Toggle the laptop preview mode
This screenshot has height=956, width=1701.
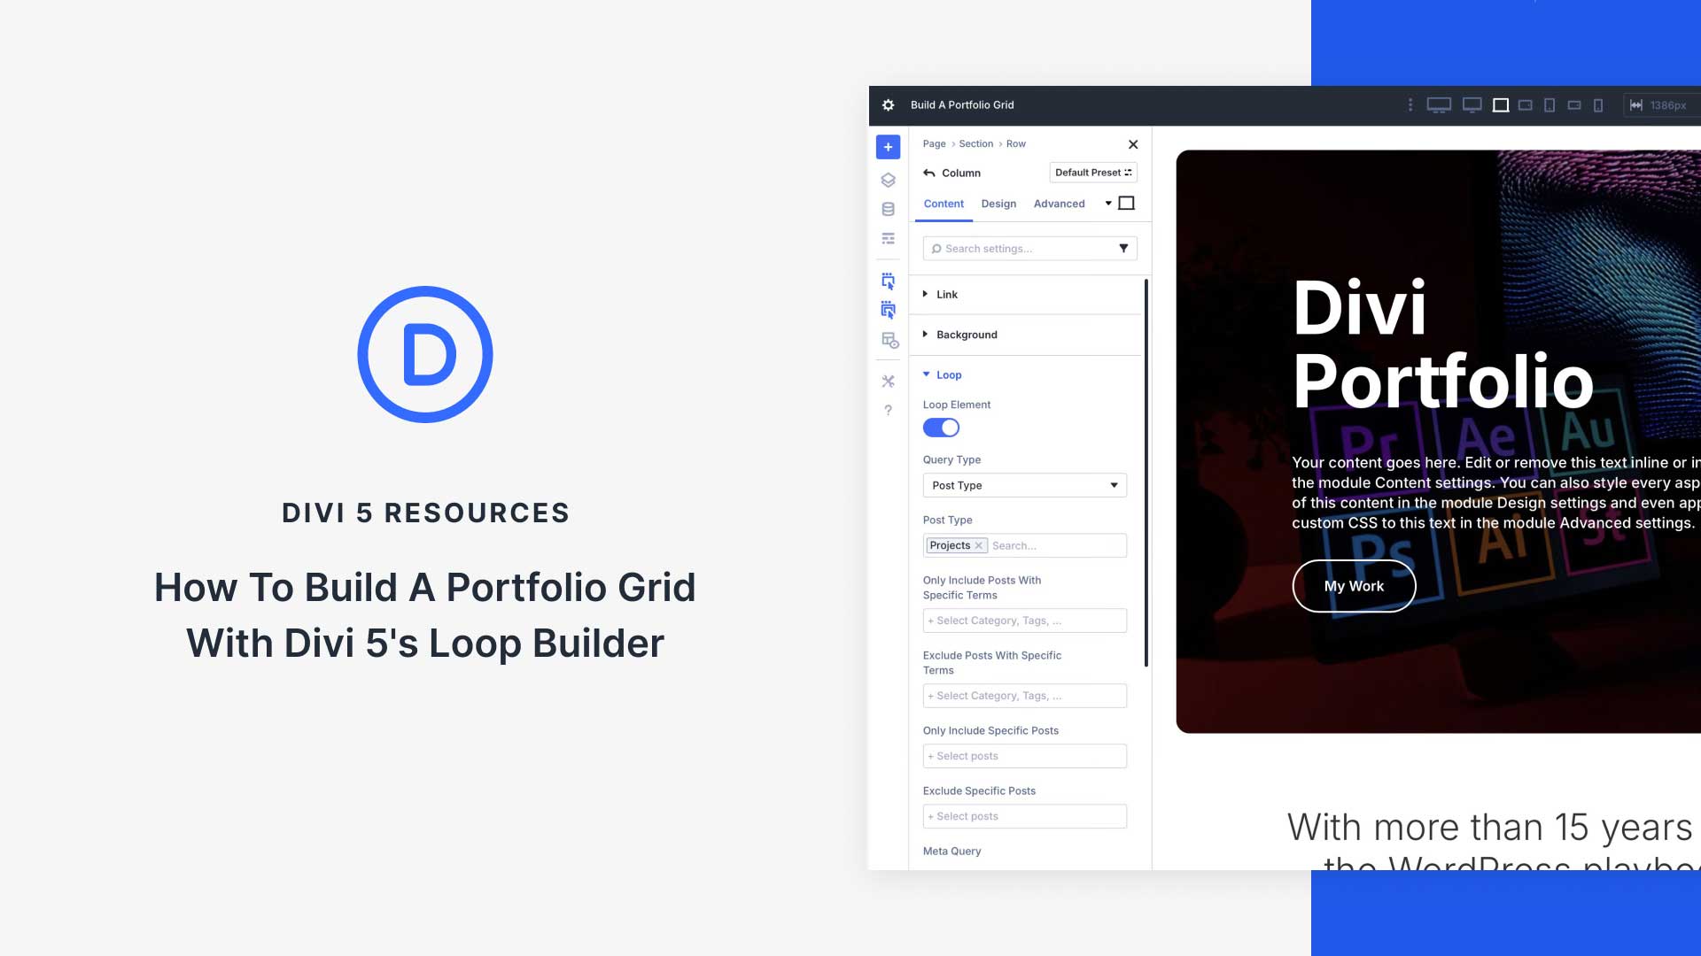[1500, 104]
